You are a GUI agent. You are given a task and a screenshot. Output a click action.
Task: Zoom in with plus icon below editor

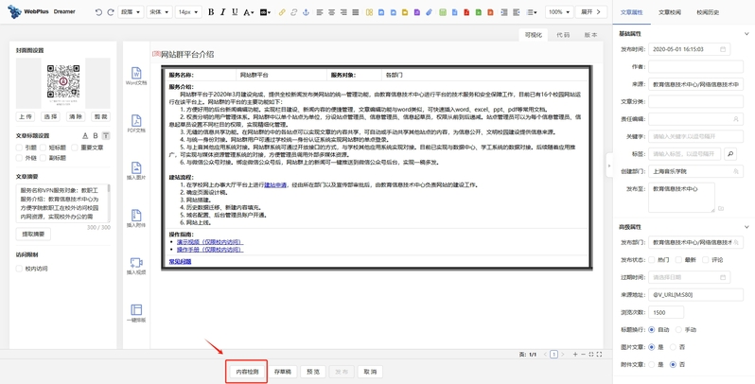(x=575, y=354)
